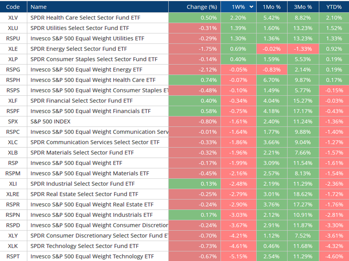The height and width of the screenshot is (261, 349).
Task: Select the RSPS code cell
Action: pyautogui.click(x=13, y=91)
